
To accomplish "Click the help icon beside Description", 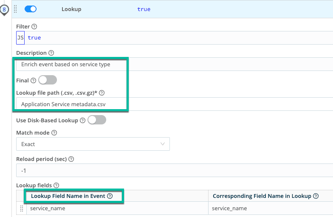I will (51, 53).
